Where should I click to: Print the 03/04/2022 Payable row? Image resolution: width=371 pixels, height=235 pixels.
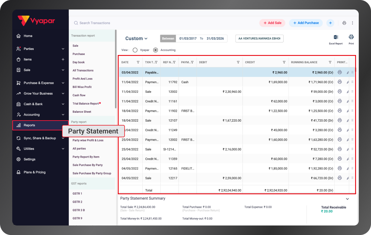point(340,72)
